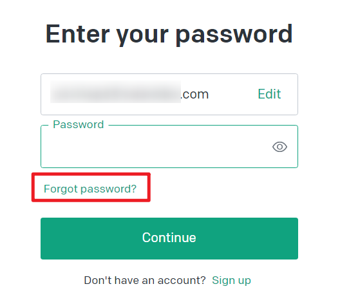Image resolution: width=340 pixels, height=302 pixels.
Task: Change the email using the Edit link
Action: tap(269, 94)
